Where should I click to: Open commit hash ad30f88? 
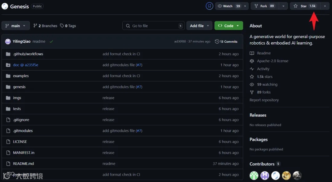(x=180, y=41)
